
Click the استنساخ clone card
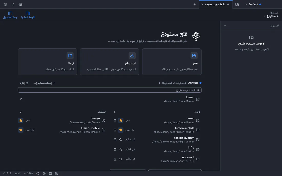click(x=109, y=62)
